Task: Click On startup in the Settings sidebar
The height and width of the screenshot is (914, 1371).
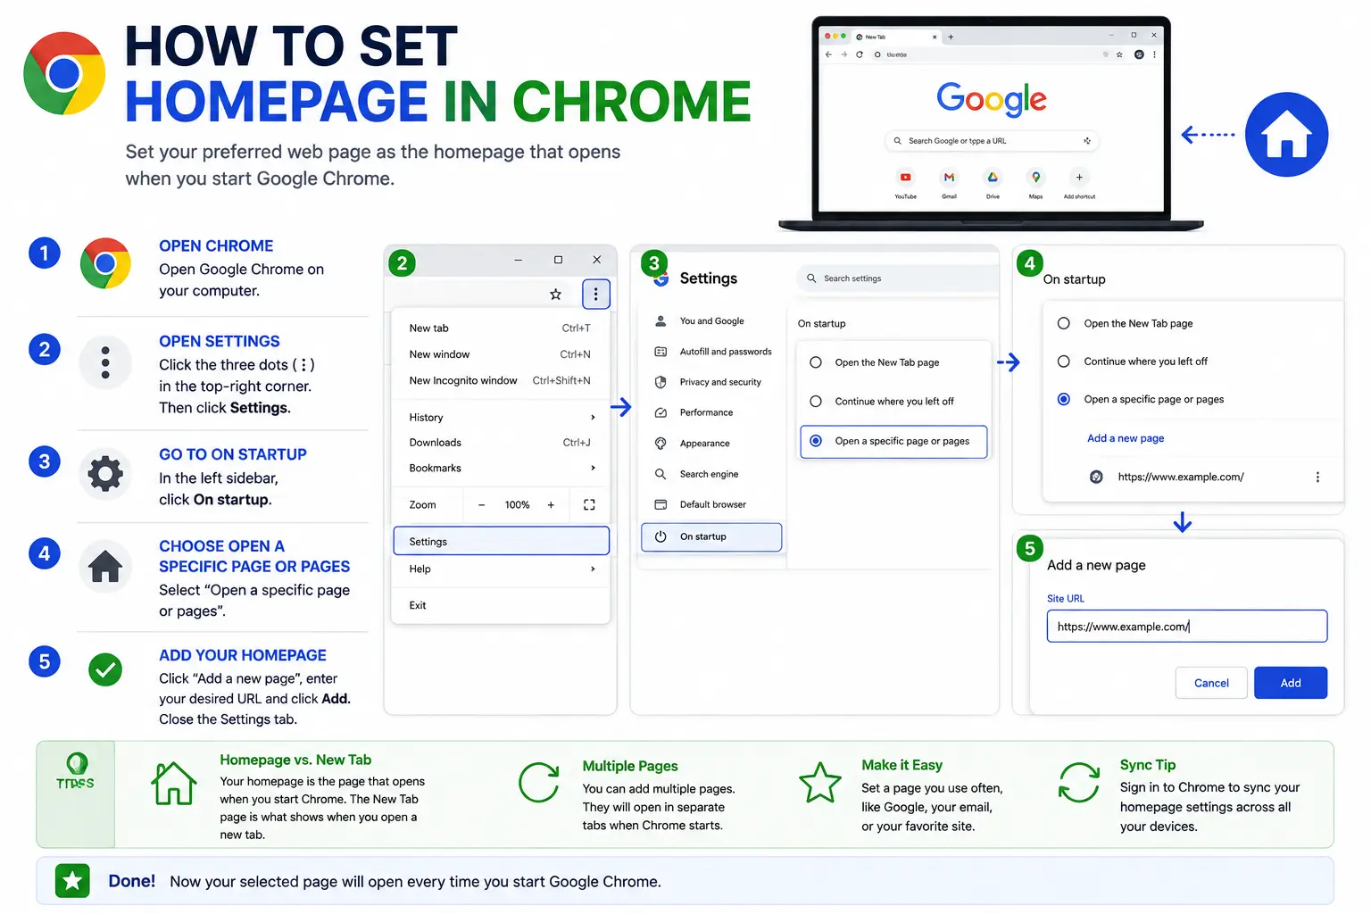Action: point(711,536)
